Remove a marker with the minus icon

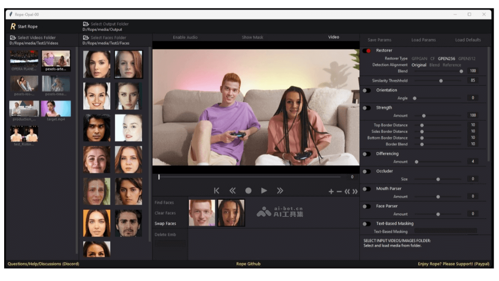tap(339, 191)
